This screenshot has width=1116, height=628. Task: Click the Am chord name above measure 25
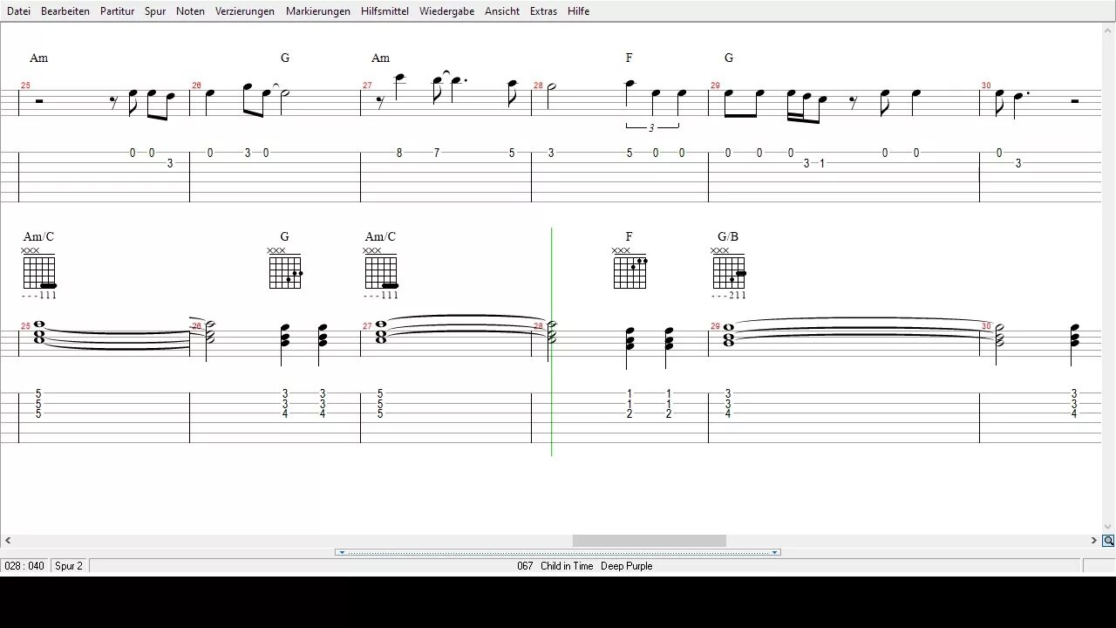pos(38,58)
